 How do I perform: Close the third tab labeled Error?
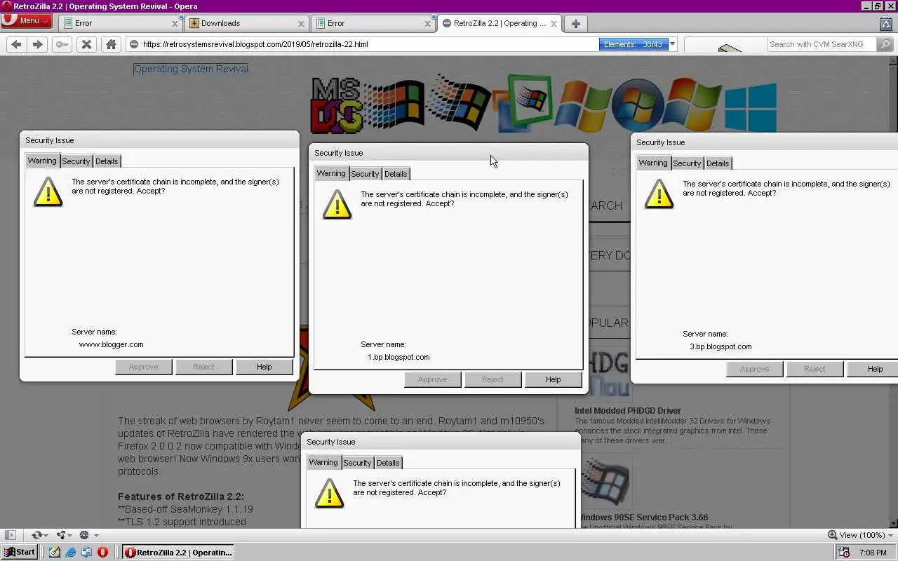click(427, 23)
